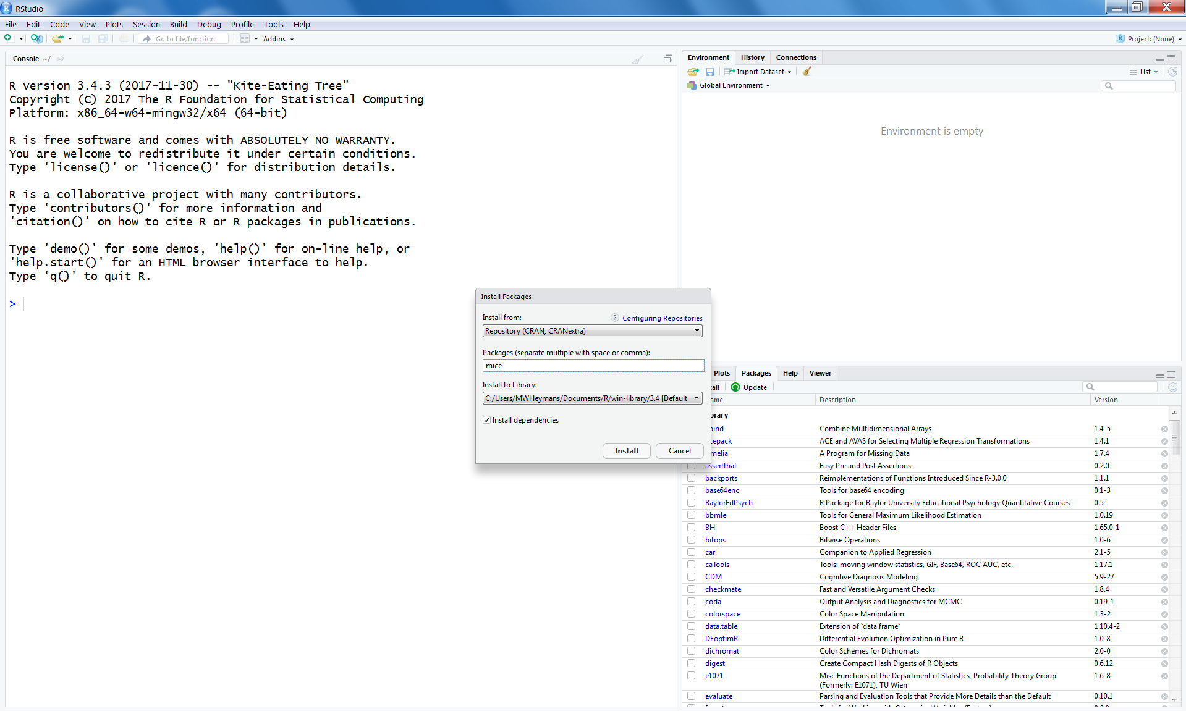Expand the Install to Library dropdown
Screen dimensions: 1186x711
(592, 398)
